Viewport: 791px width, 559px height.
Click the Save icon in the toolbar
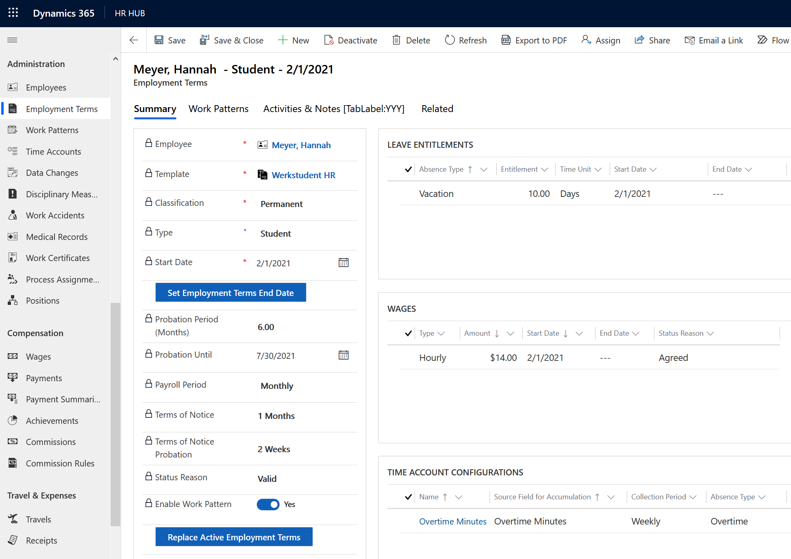[x=159, y=40]
